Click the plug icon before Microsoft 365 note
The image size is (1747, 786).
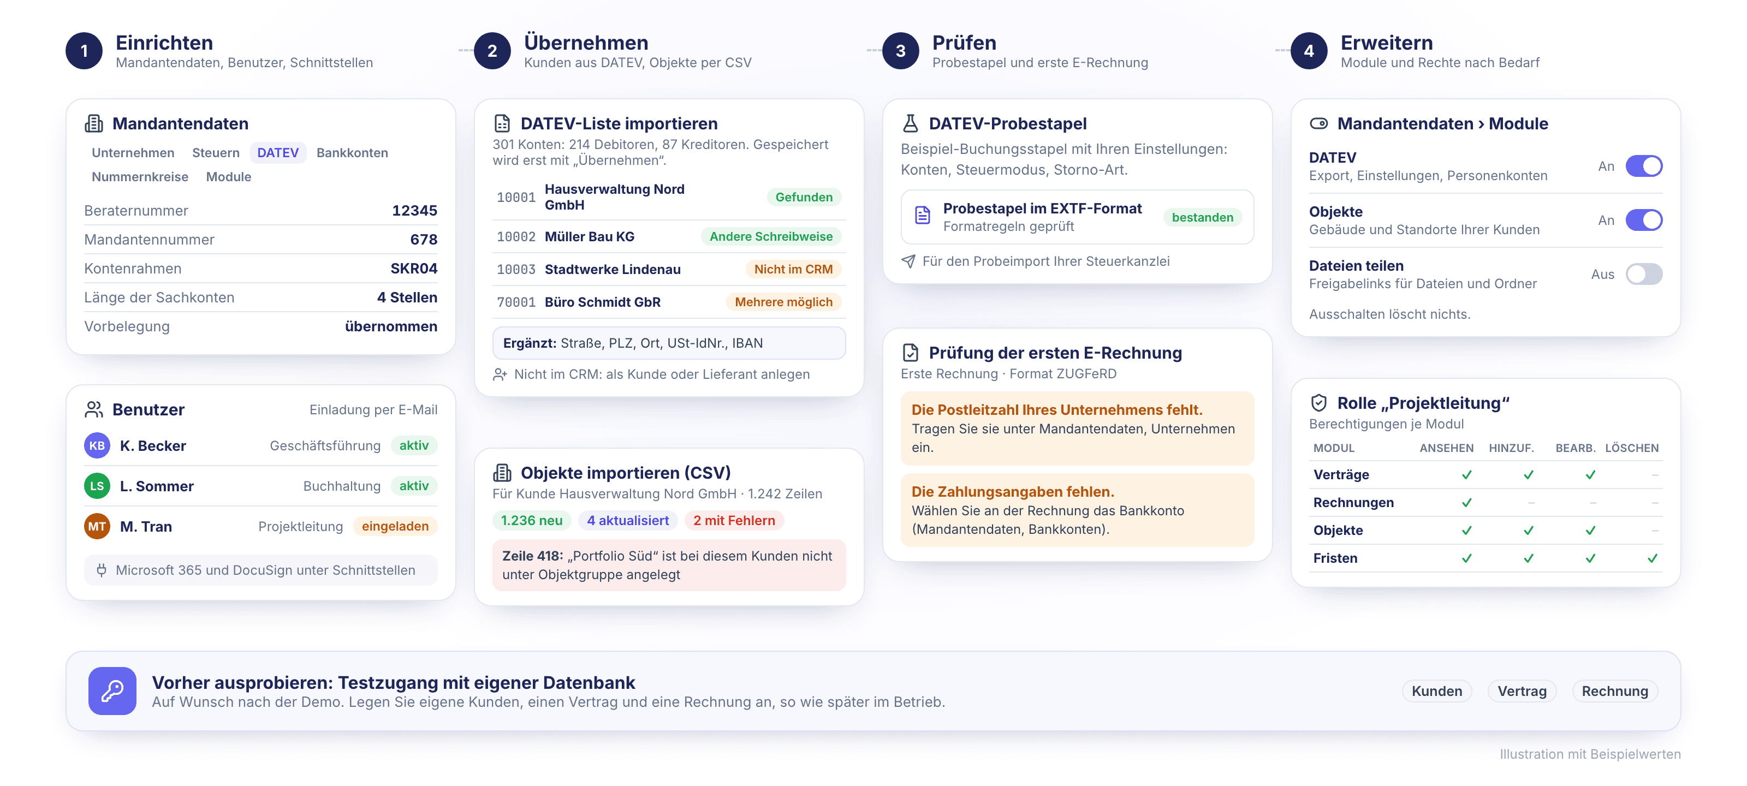click(x=101, y=570)
